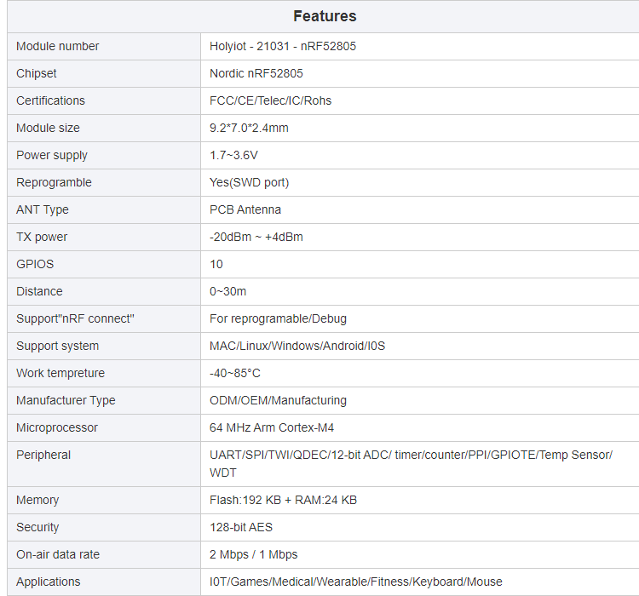This screenshot has height=596, width=639.
Task: Select the 'Chipset' label cell
Action: coord(37,73)
